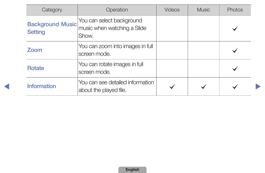This screenshot has height=173, width=265.
Task: Go to next page with right arrow
Action: (x=258, y=86)
